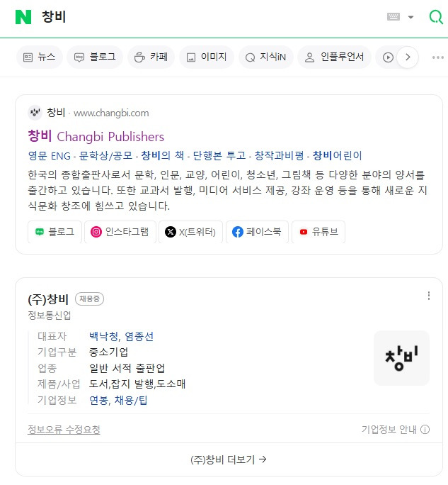
Task: Select the 지식iN tab
Action: click(266, 57)
